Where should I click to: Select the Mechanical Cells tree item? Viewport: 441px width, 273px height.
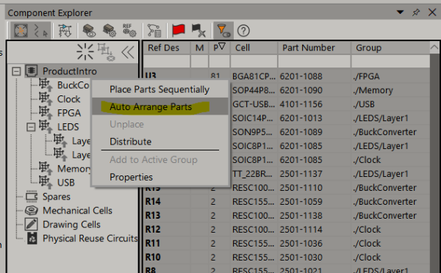[x=77, y=211]
